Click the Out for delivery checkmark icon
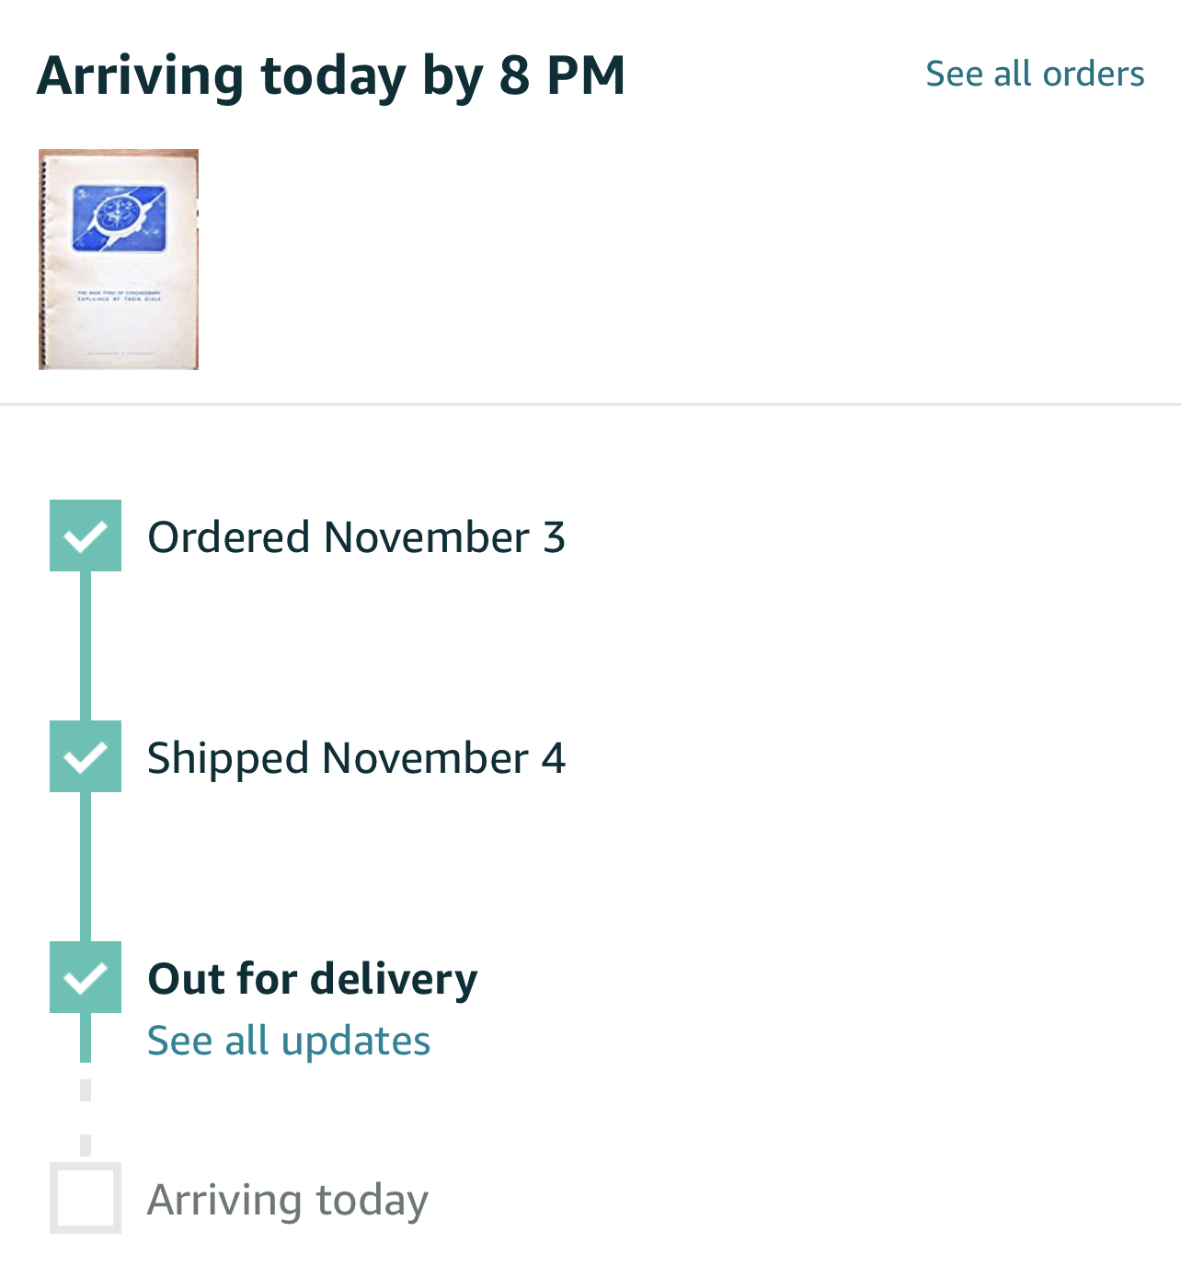Image resolution: width=1181 pixels, height=1278 pixels. pyautogui.click(x=86, y=977)
